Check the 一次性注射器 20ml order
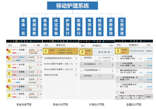The width and height of the screenshot is (156, 109). 117,57
